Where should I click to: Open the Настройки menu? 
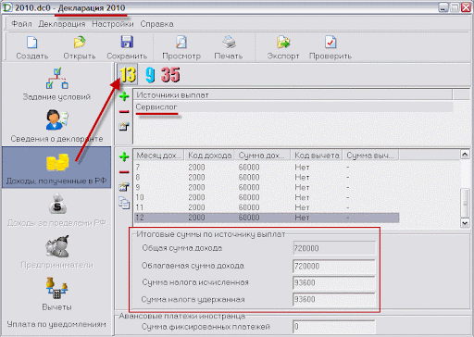[x=113, y=24]
